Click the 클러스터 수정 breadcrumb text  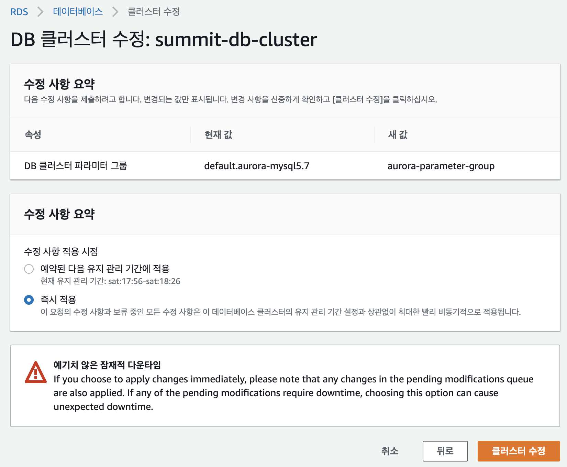154,12
